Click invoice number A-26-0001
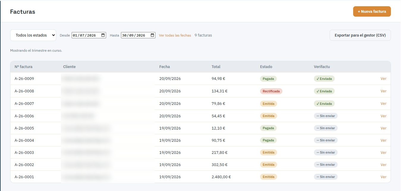The height and width of the screenshot is (191, 401). tap(24, 177)
